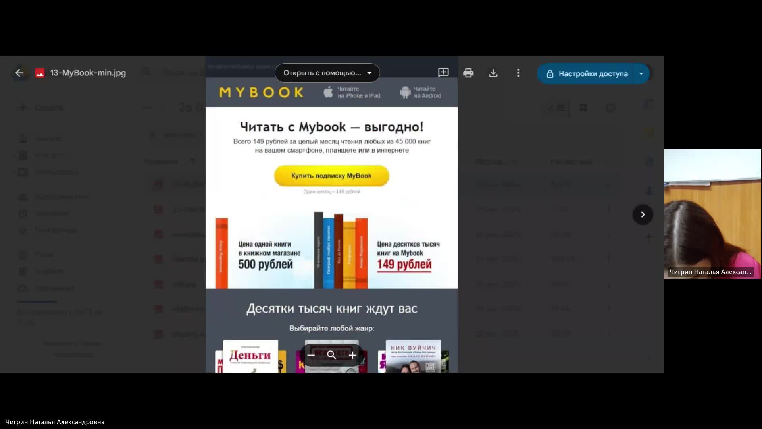
Task: Print the image
Action: (x=468, y=73)
